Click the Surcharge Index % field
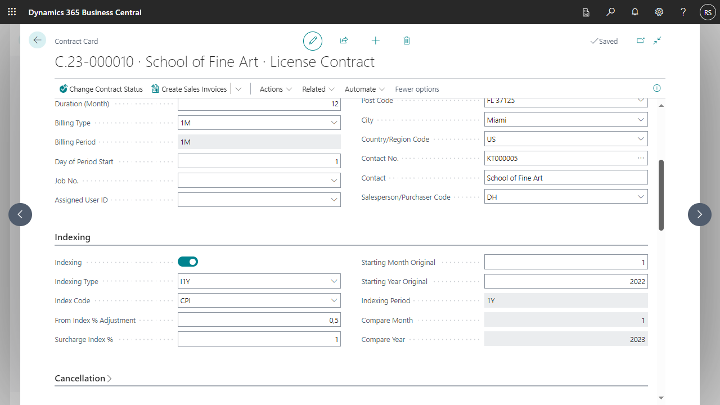This screenshot has width=720, height=405. (x=259, y=339)
